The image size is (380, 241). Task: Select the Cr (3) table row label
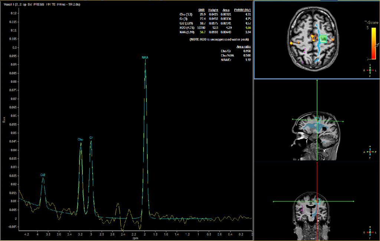pos(183,19)
